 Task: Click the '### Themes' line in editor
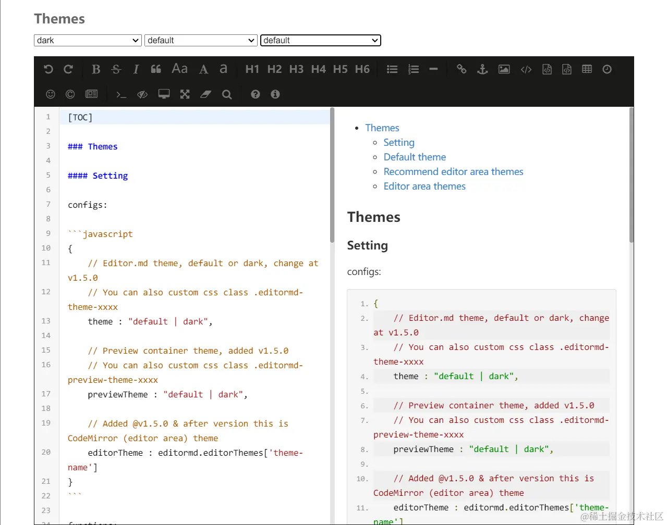pyautogui.click(x=92, y=146)
